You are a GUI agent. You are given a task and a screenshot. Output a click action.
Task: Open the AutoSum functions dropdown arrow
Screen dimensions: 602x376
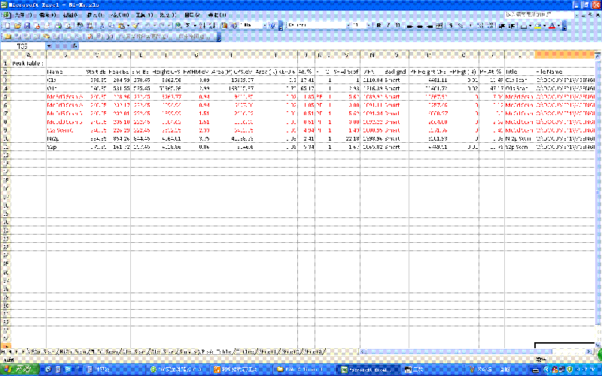194,26
